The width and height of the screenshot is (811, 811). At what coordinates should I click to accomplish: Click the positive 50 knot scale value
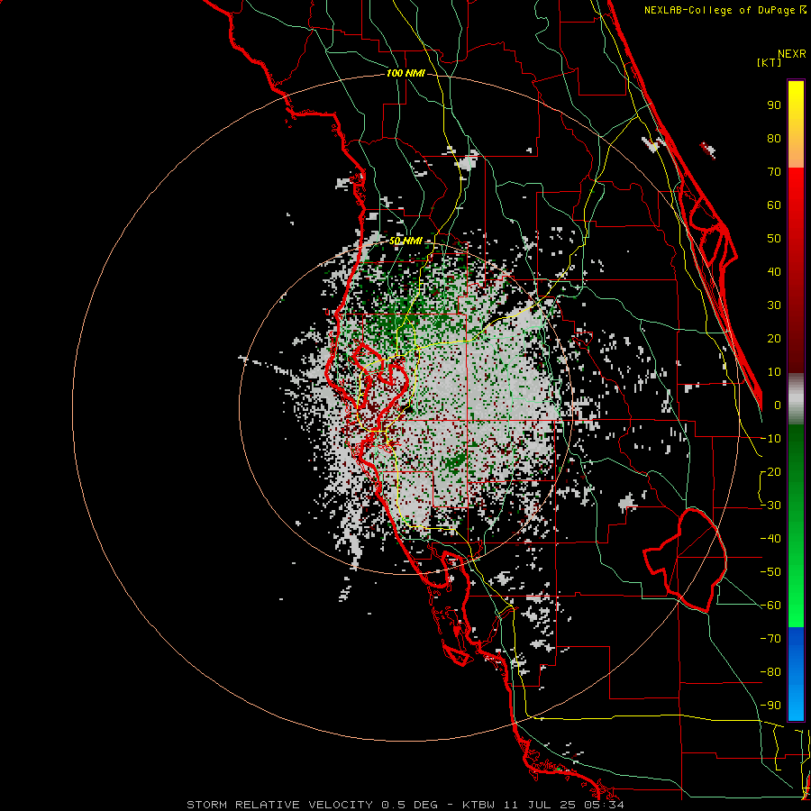coord(774,239)
